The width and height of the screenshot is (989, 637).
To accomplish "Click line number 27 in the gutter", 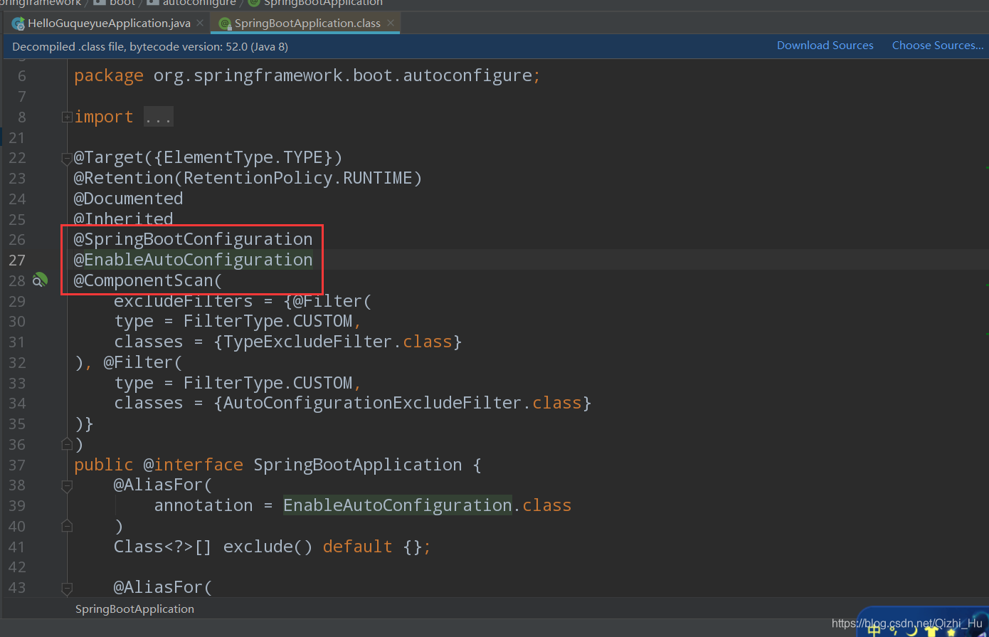I will tap(17, 260).
